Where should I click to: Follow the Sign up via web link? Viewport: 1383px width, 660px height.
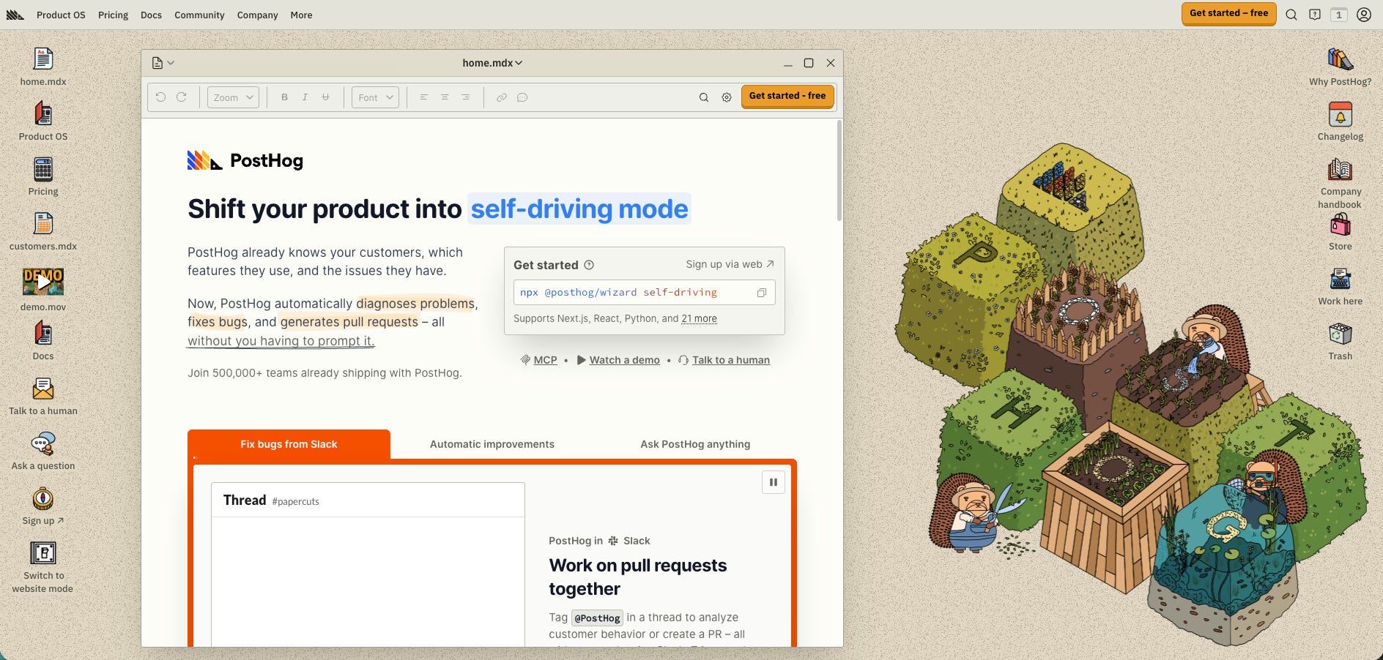tap(730, 264)
